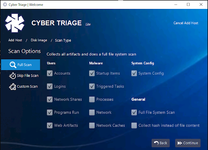Click the Continue button label
This screenshot has width=208, height=150.
point(191,143)
